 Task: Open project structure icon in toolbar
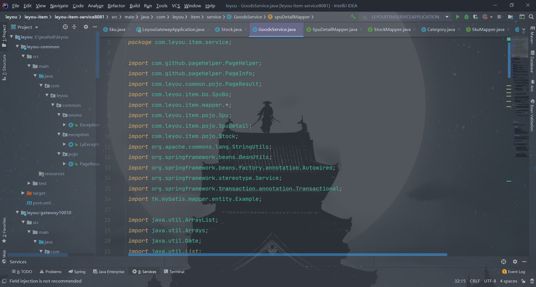[x=511, y=17]
